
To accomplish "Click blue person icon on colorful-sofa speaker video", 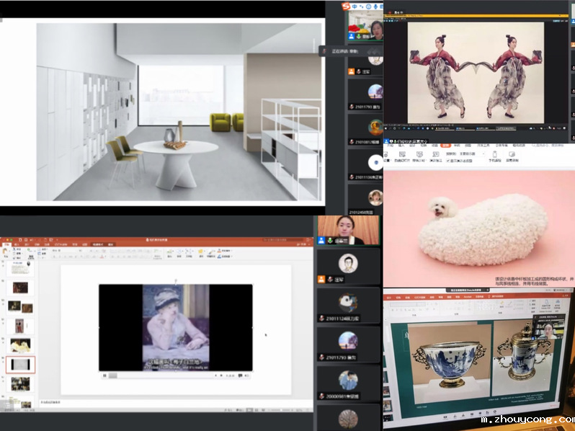I will [x=352, y=36].
